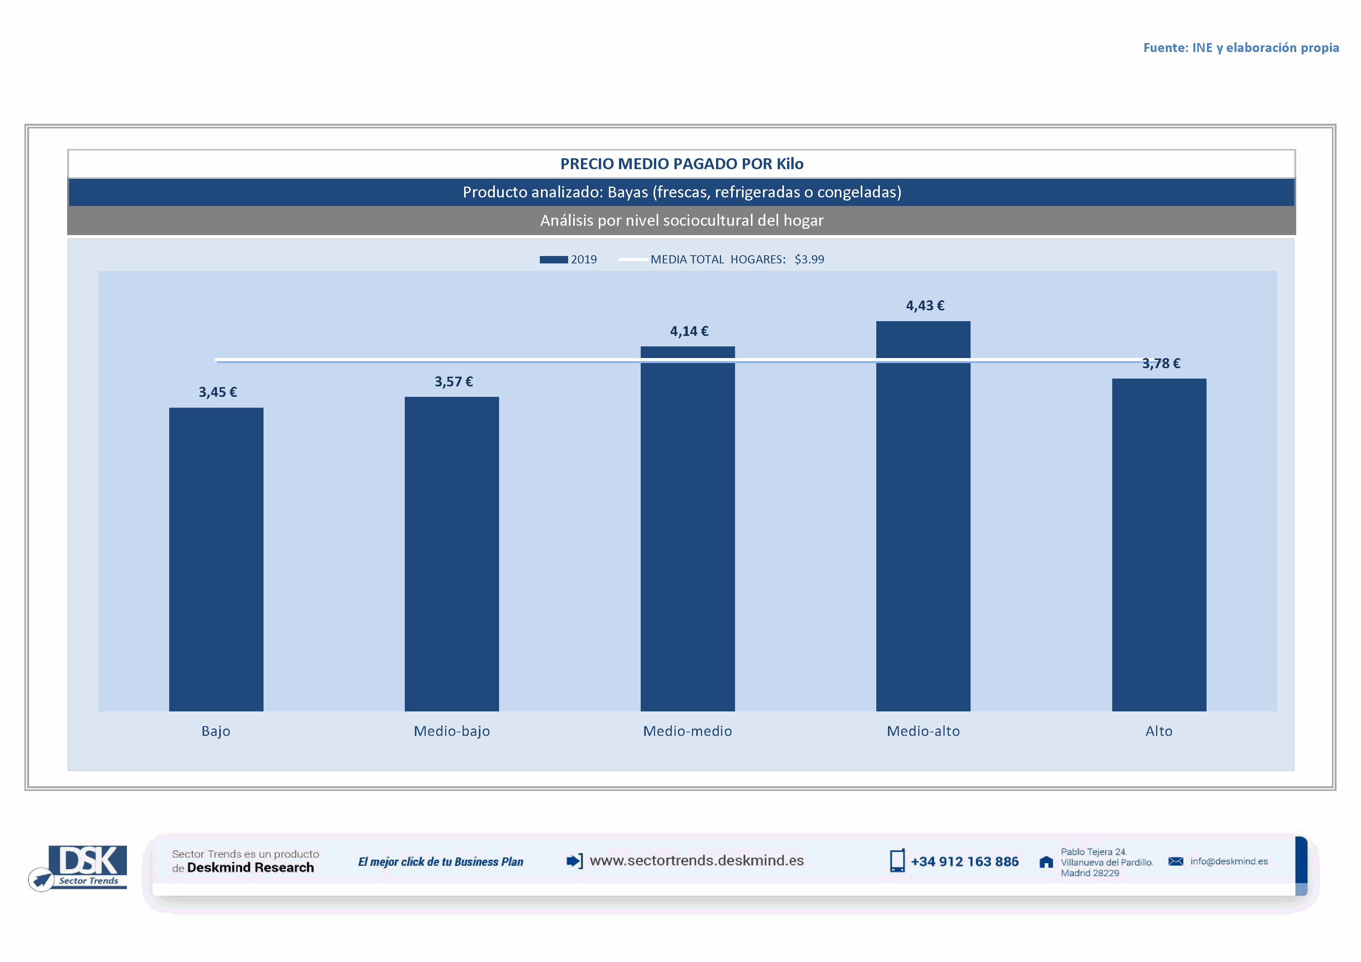Click the mobile phone icon

click(x=897, y=861)
